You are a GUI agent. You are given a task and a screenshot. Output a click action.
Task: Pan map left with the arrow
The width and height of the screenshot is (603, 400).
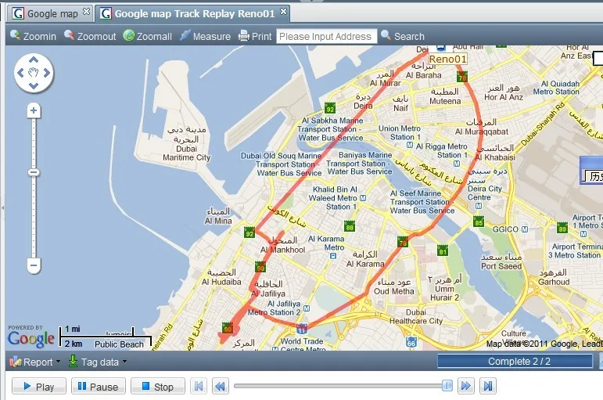click(21, 73)
